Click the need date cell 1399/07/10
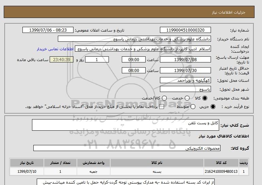 27,171
